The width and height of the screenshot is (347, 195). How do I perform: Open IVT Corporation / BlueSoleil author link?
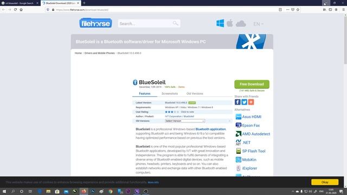pos(179,116)
